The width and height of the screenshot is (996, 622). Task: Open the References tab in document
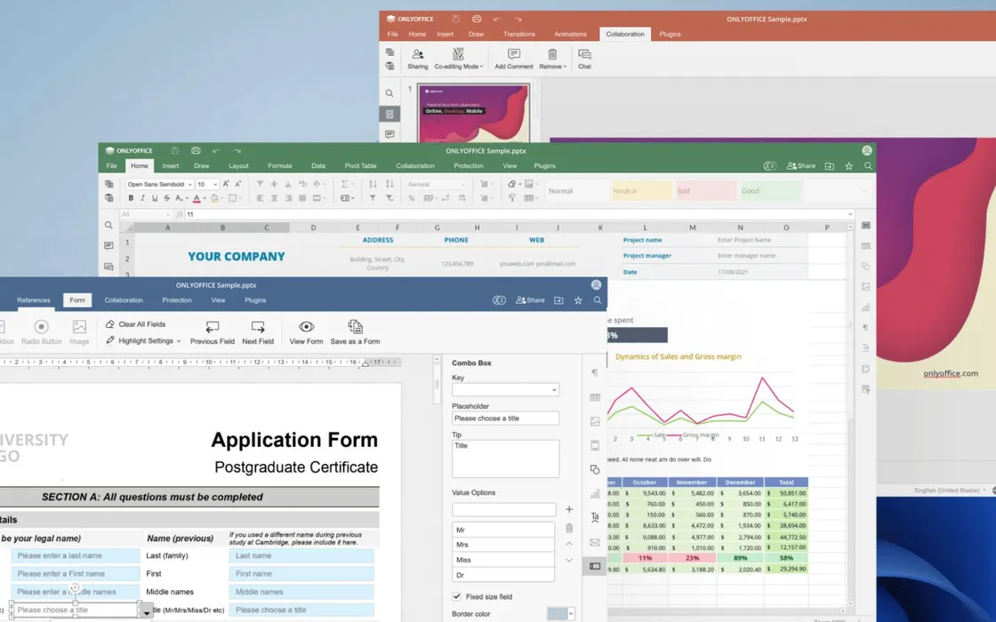tap(34, 300)
